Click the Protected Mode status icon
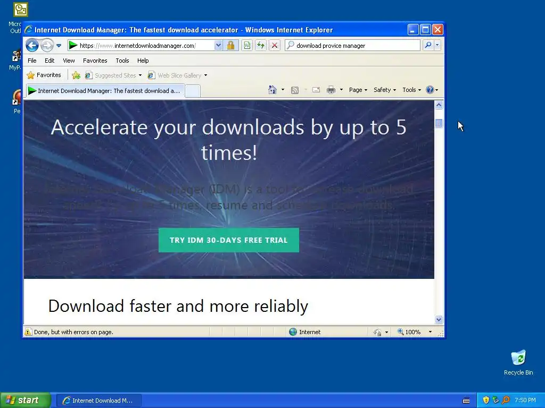545x408 pixels. pyautogui.click(x=377, y=333)
